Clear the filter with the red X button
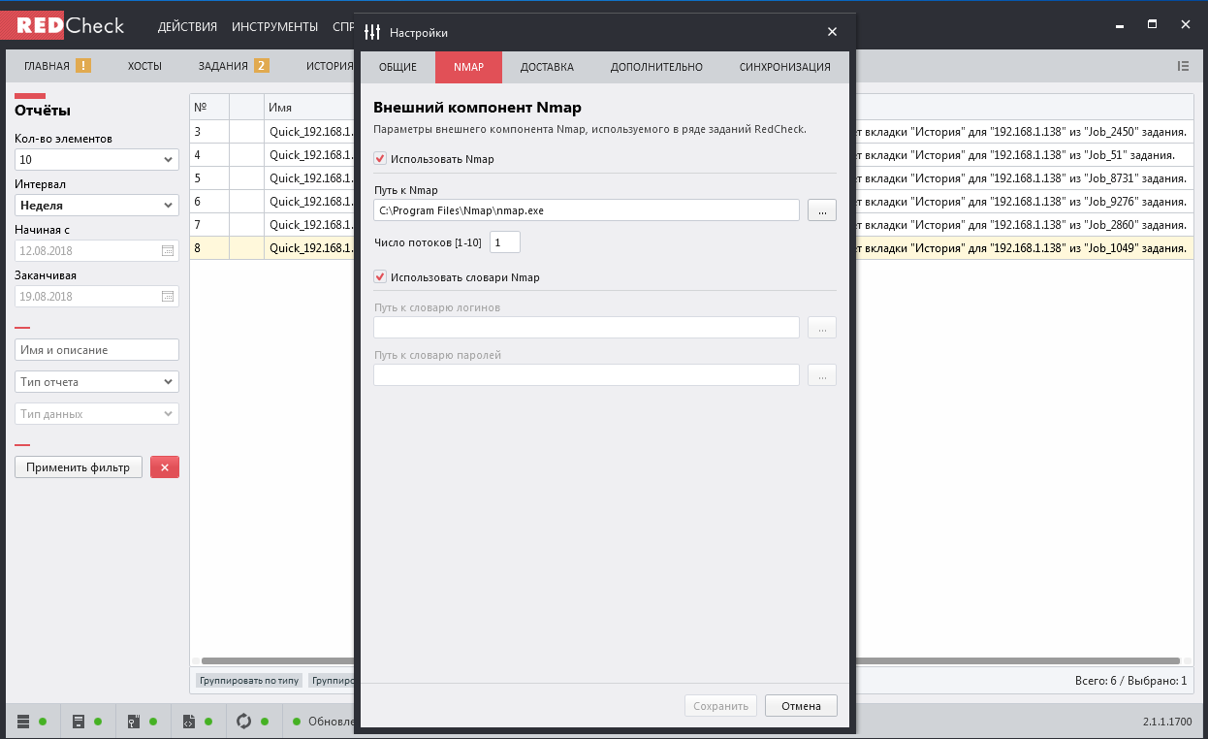This screenshot has height=739, width=1208. [x=165, y=467]
